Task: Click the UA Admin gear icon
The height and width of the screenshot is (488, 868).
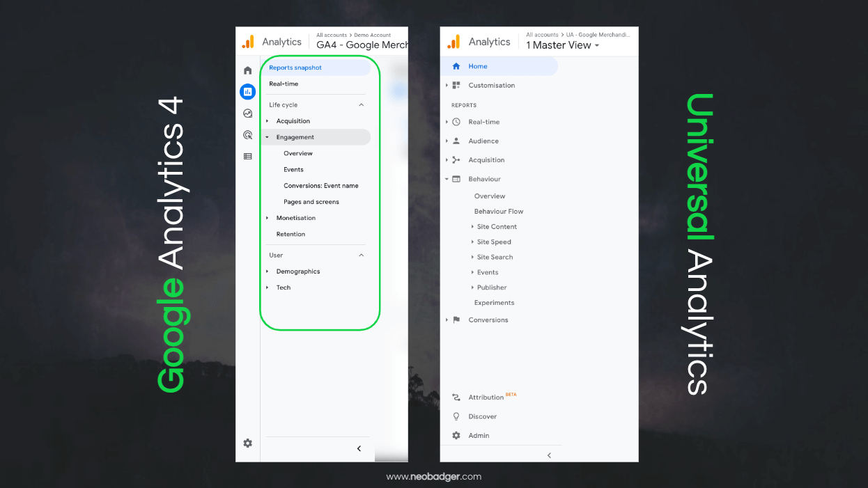Action: (x=456, y=435)
